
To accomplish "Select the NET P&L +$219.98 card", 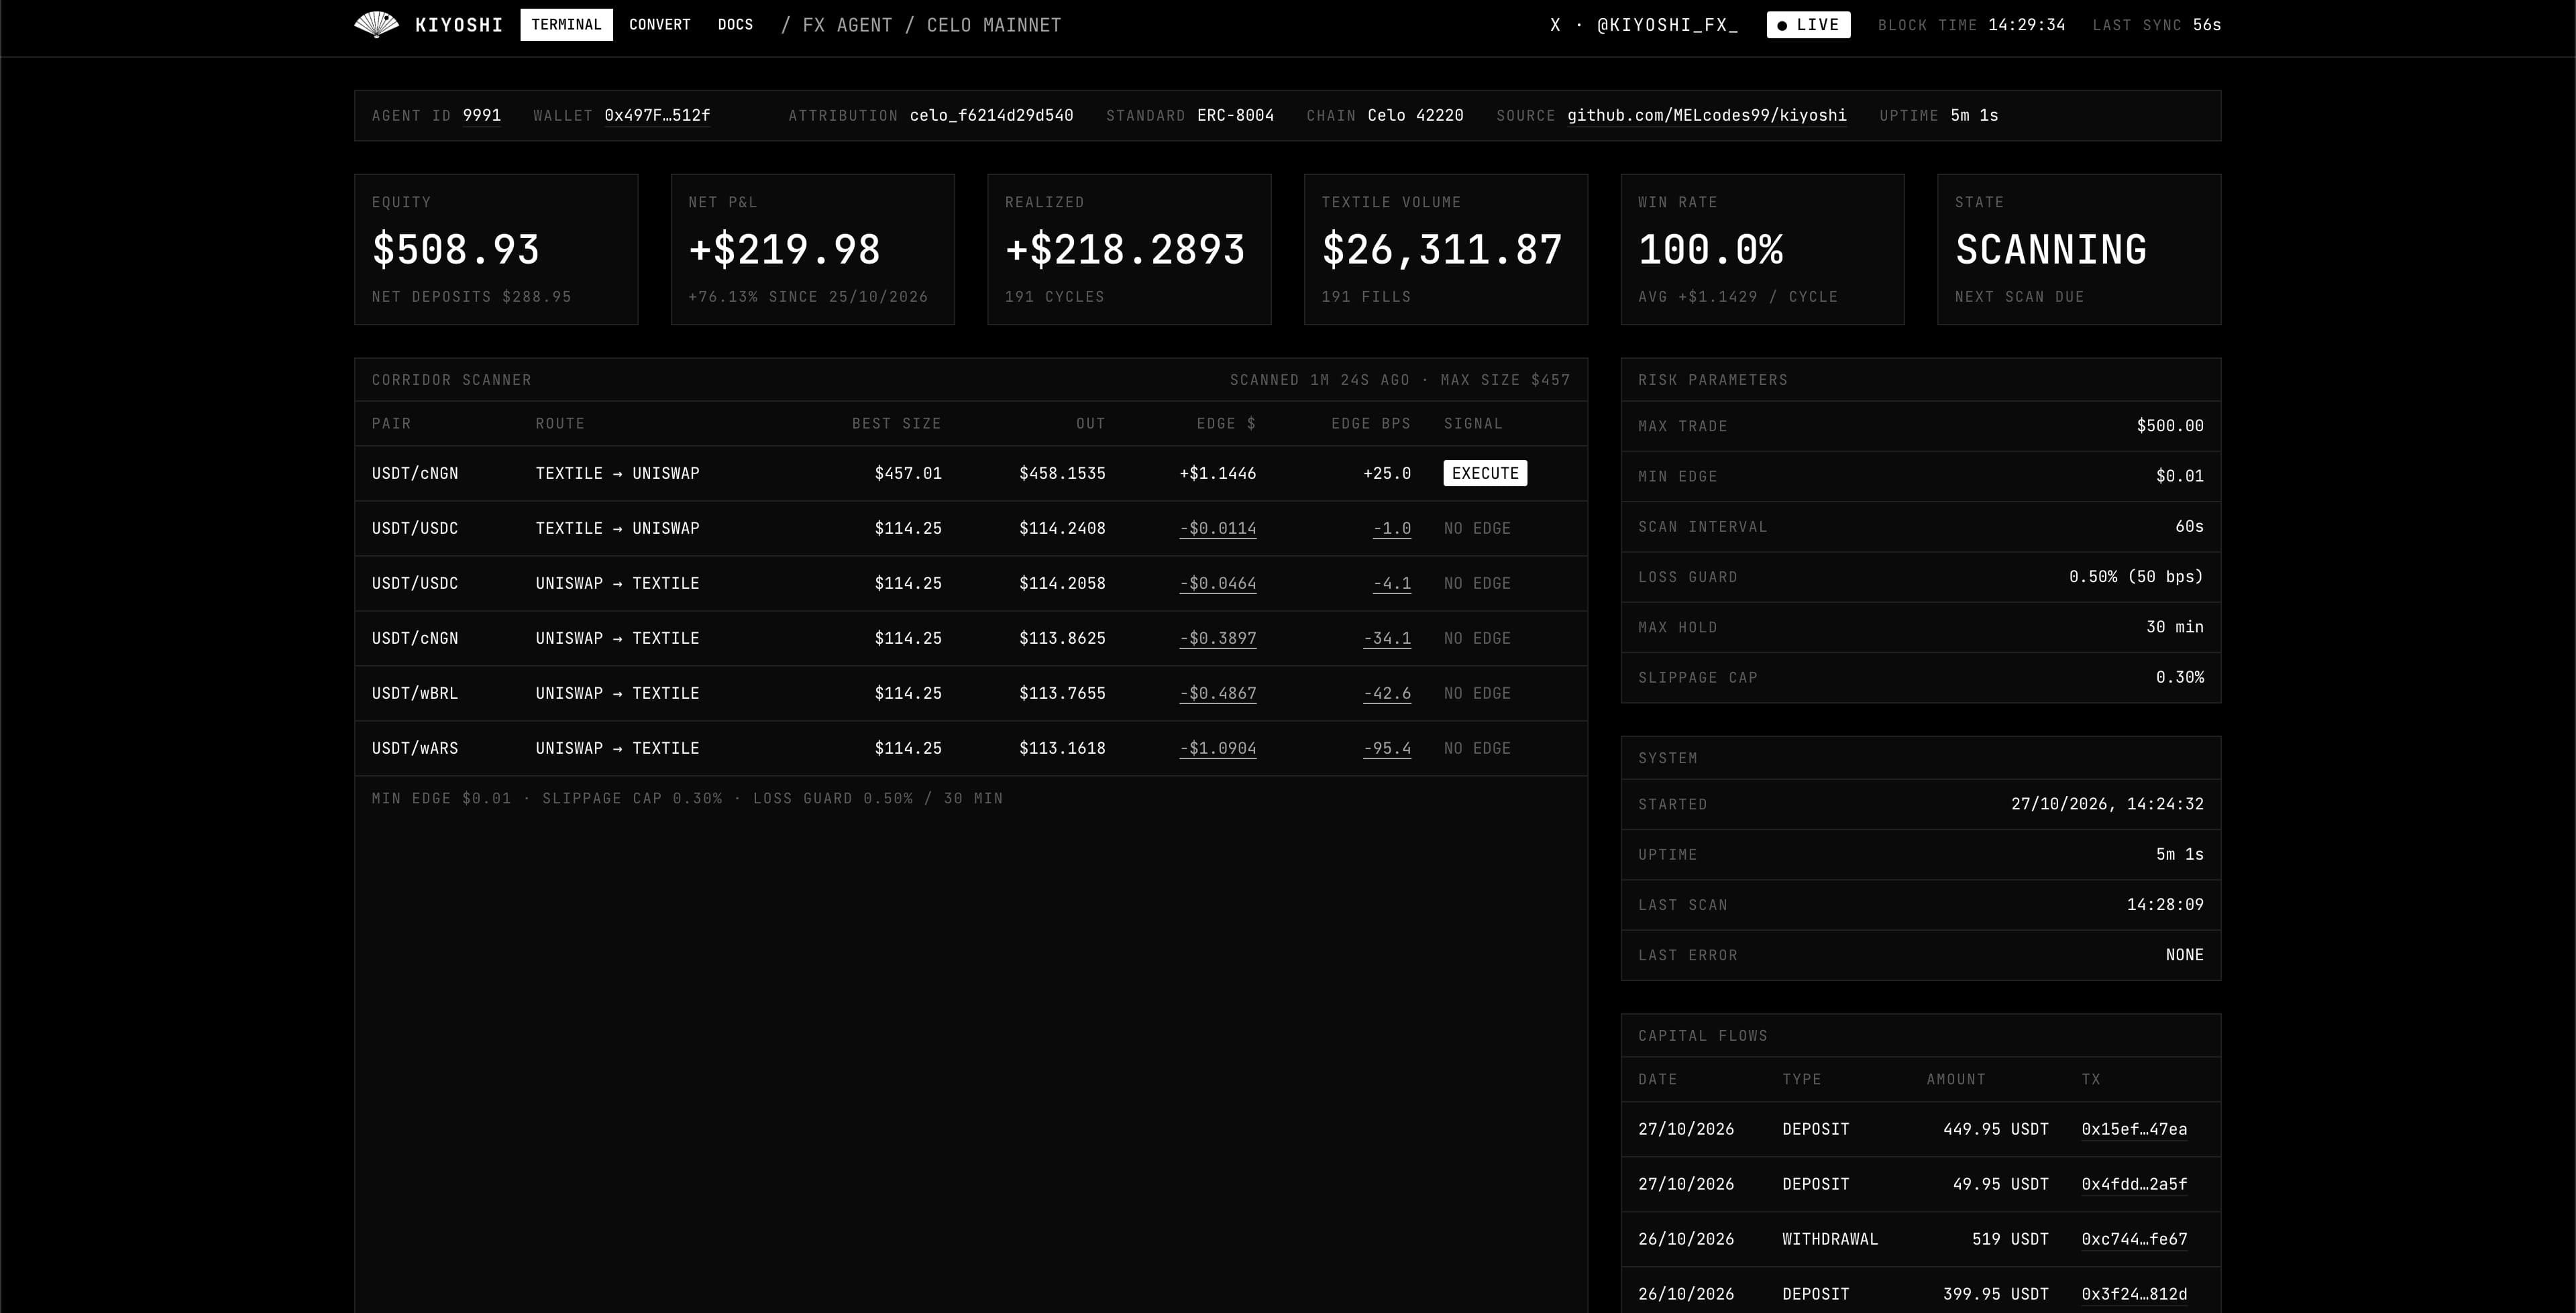I will tap(812, 249).
